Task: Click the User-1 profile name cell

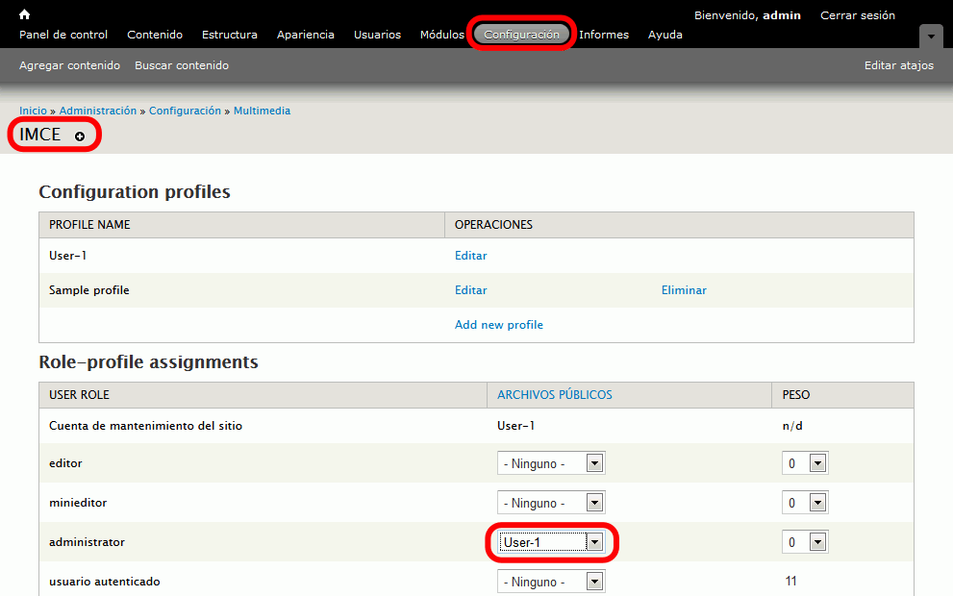Action: 67,256
